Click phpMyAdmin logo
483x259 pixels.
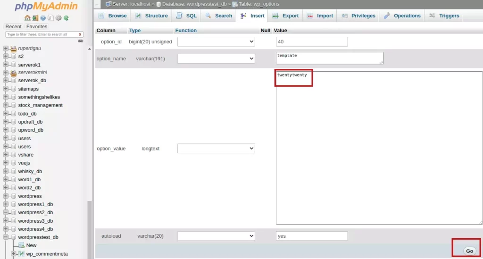pos(46,6)
